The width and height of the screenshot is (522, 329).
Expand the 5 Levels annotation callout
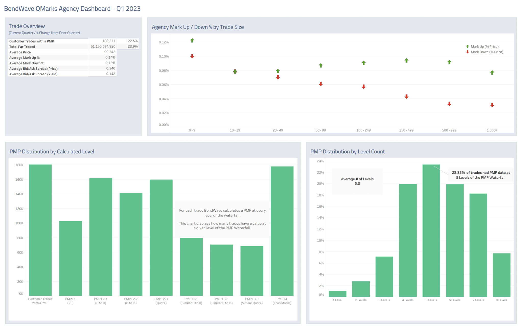coord(481,175)
